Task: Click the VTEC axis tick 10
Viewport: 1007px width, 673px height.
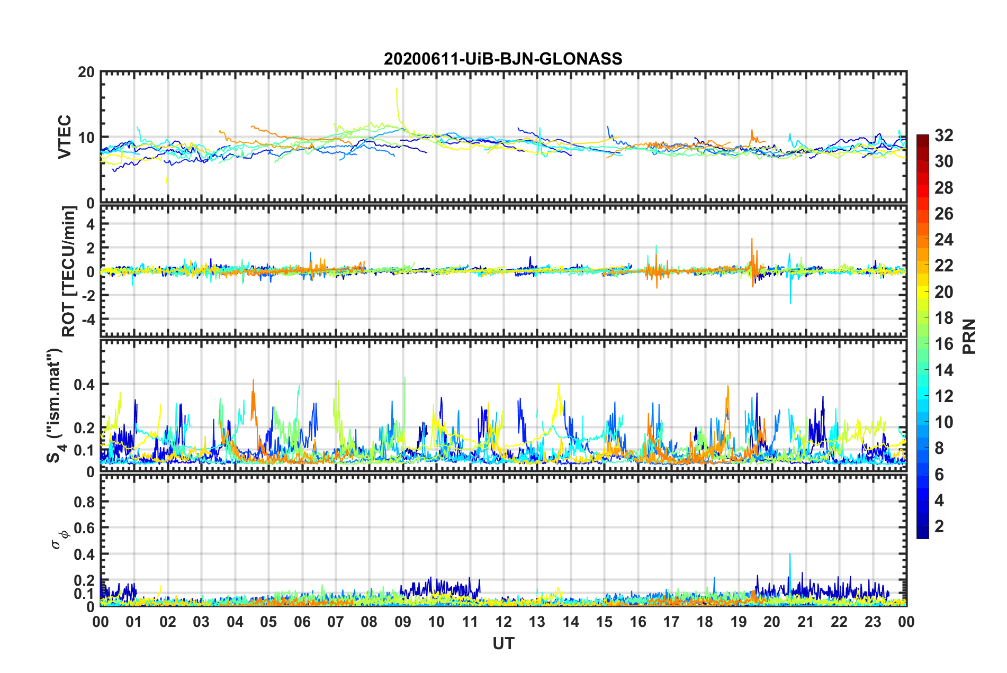Action: pos(86,138)
